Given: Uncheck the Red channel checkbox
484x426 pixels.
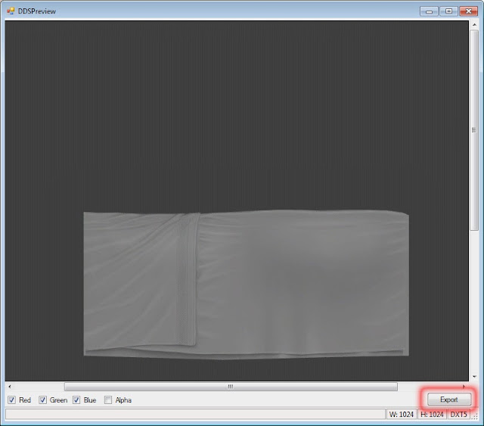Looking at the screenshot, I should click(x=12, y=400).
